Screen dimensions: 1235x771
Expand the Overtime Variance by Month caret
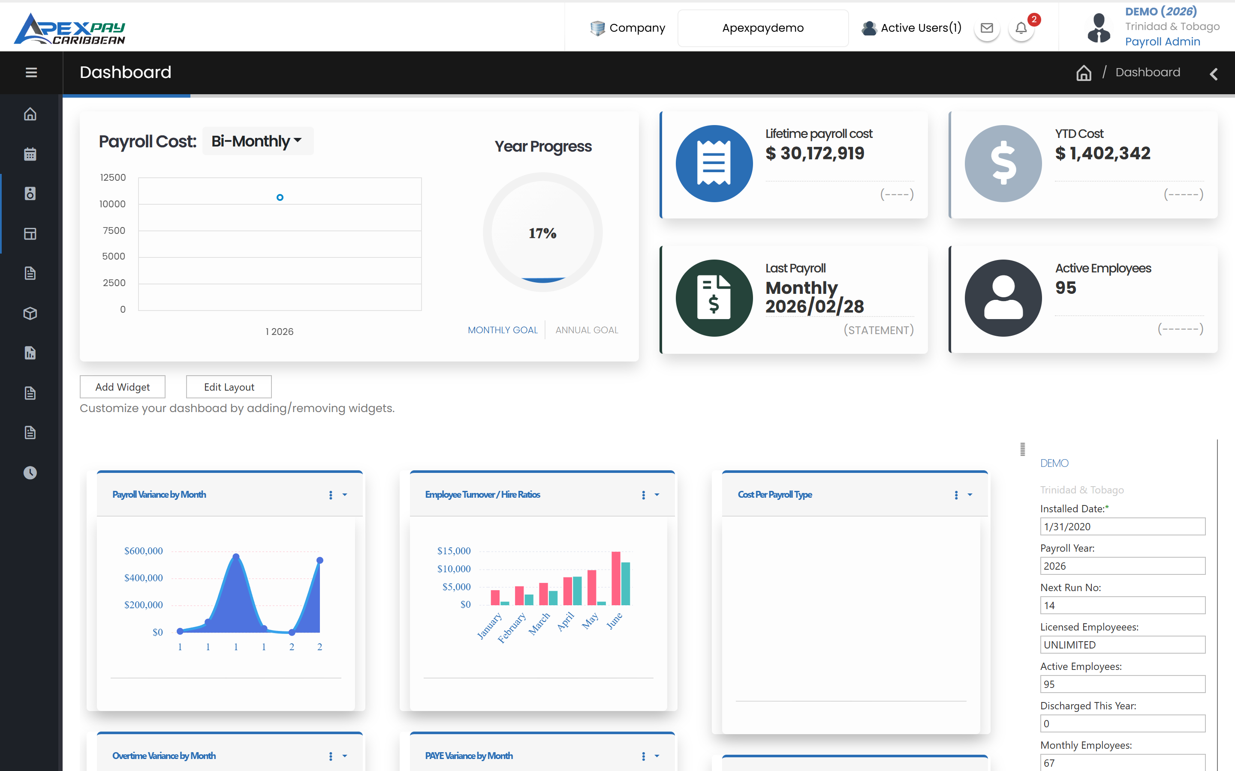click(x=345, y=756)
